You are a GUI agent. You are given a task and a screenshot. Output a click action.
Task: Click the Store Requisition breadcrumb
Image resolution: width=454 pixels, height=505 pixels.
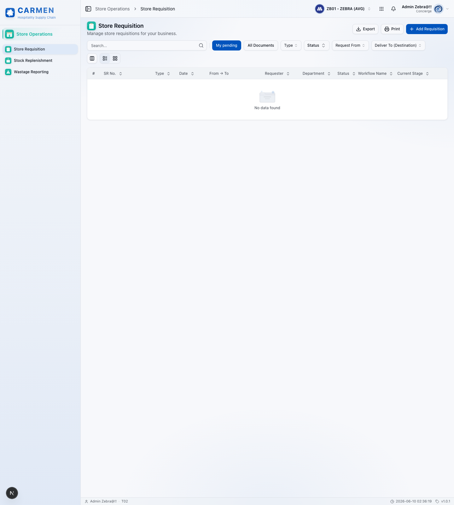pos(158,9)
